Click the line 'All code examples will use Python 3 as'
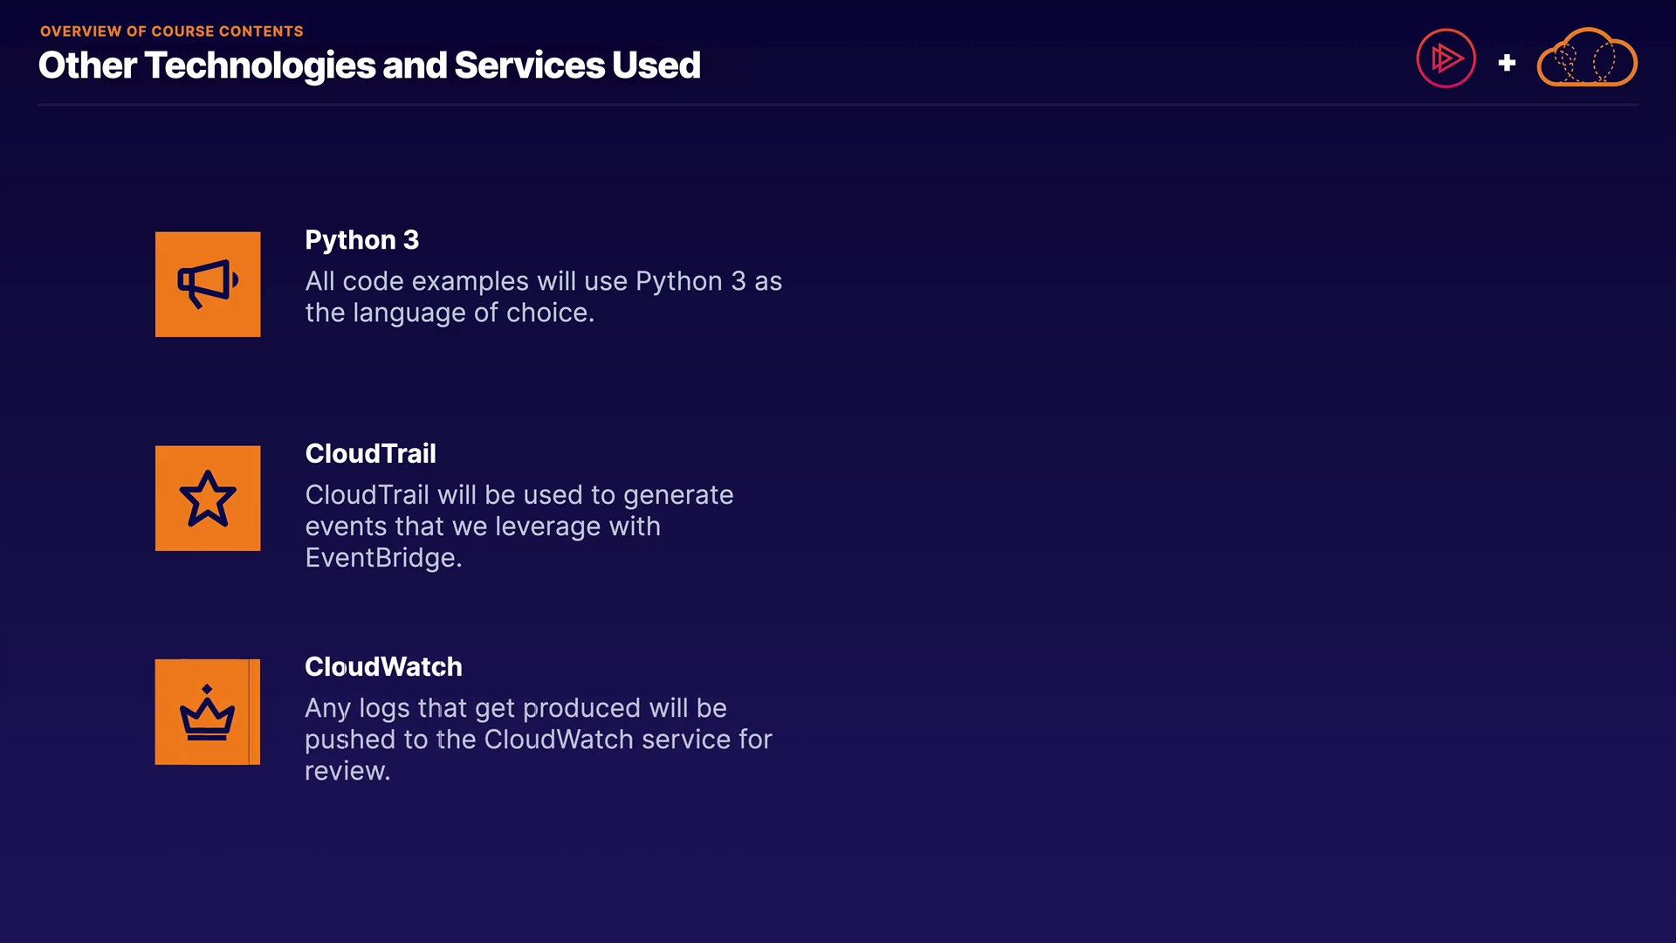 [x=543, y=281]
